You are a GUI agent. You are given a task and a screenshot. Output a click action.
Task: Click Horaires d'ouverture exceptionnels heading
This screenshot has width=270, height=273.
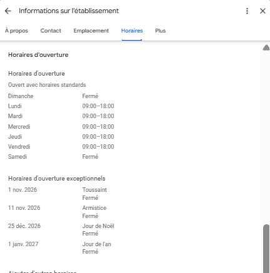pyautogui.click(x=57, y=179)
